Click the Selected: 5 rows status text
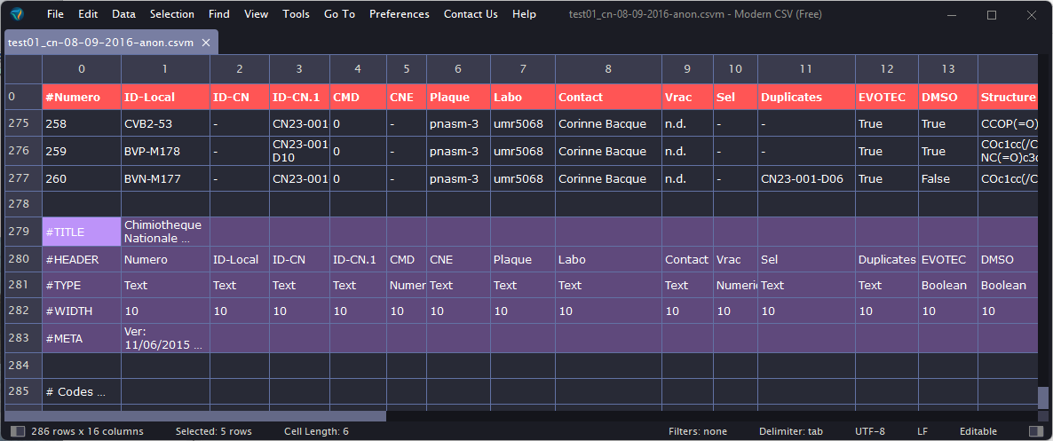 pyautogui.click(x=214, y=431)
